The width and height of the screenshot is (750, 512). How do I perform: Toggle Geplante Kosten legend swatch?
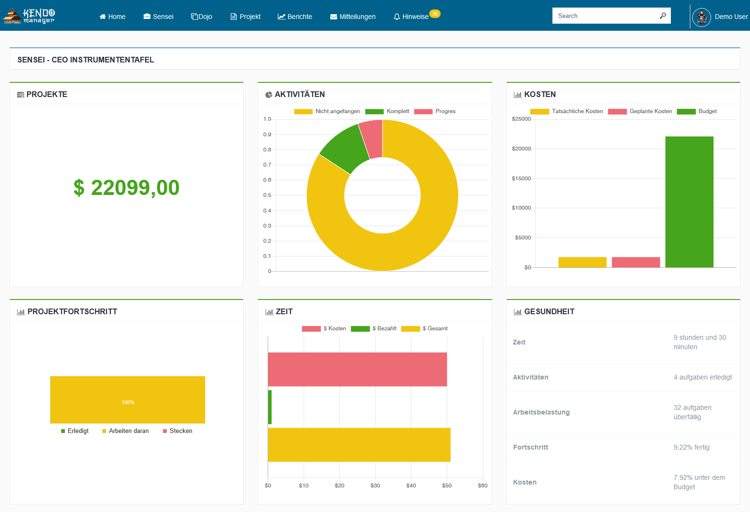pyautogui.click(x=617, y=112)
